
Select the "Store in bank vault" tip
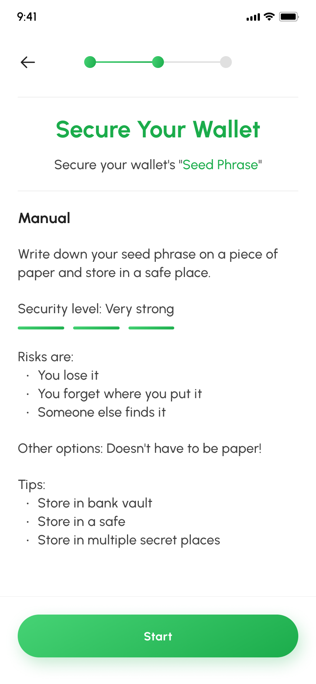(95, 503)
